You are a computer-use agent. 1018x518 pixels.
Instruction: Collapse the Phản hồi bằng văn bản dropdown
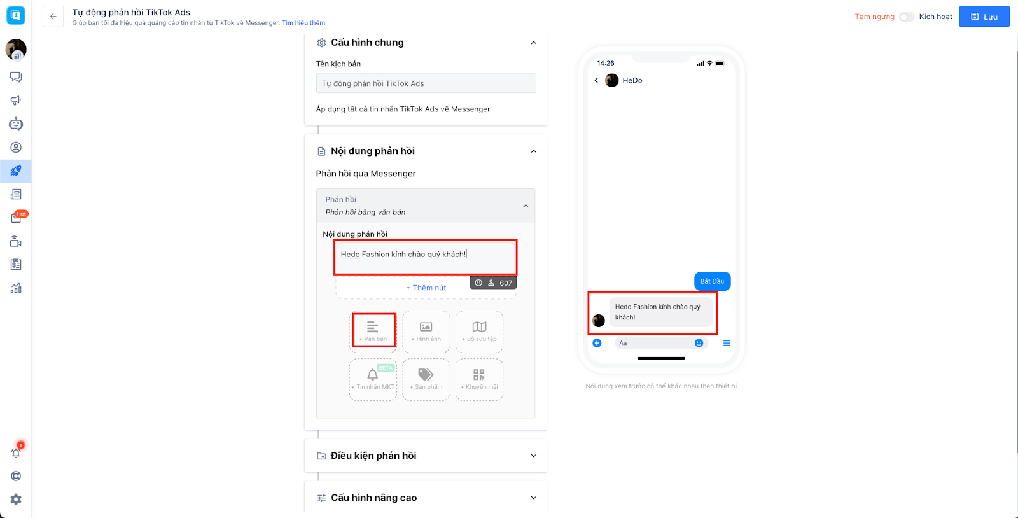point(526,206)
